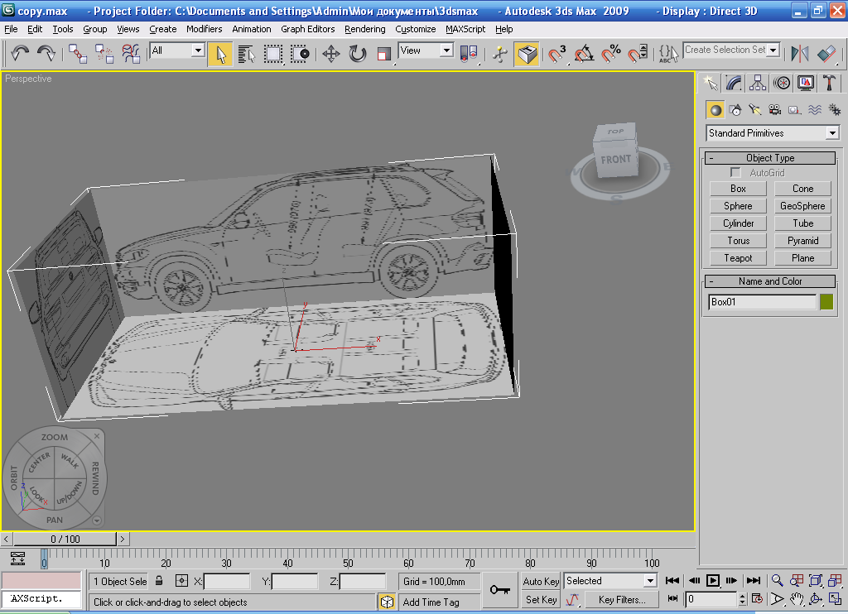Select Lights category icon
This screenshot has width=848, height=614.
(755, 110)
